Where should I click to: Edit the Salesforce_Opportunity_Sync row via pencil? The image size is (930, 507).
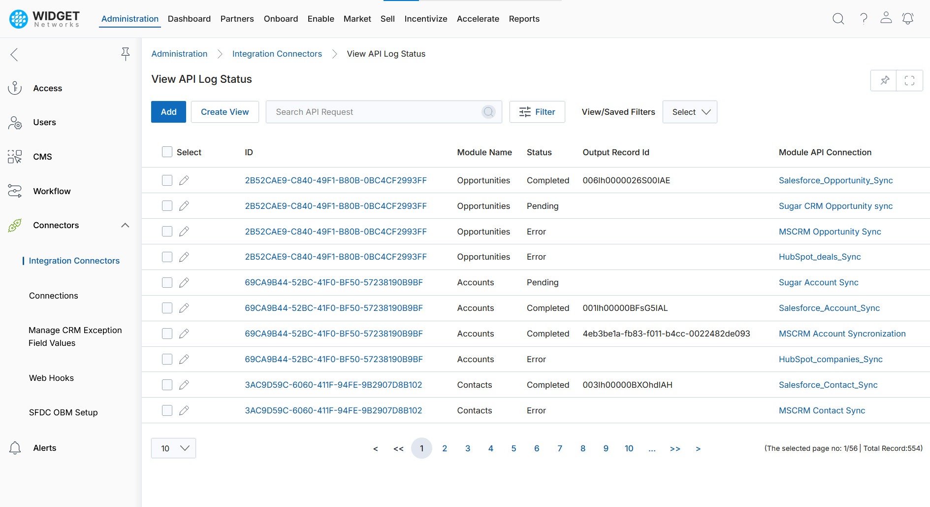point(184,180)
